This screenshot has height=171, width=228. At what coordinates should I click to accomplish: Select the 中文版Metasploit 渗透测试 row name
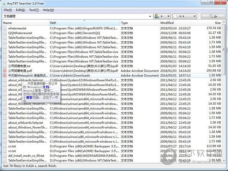coord(28,75)
